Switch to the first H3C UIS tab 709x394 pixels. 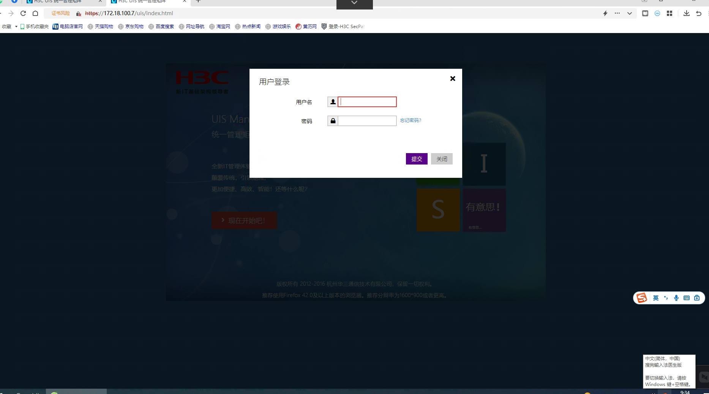point(64,2)
